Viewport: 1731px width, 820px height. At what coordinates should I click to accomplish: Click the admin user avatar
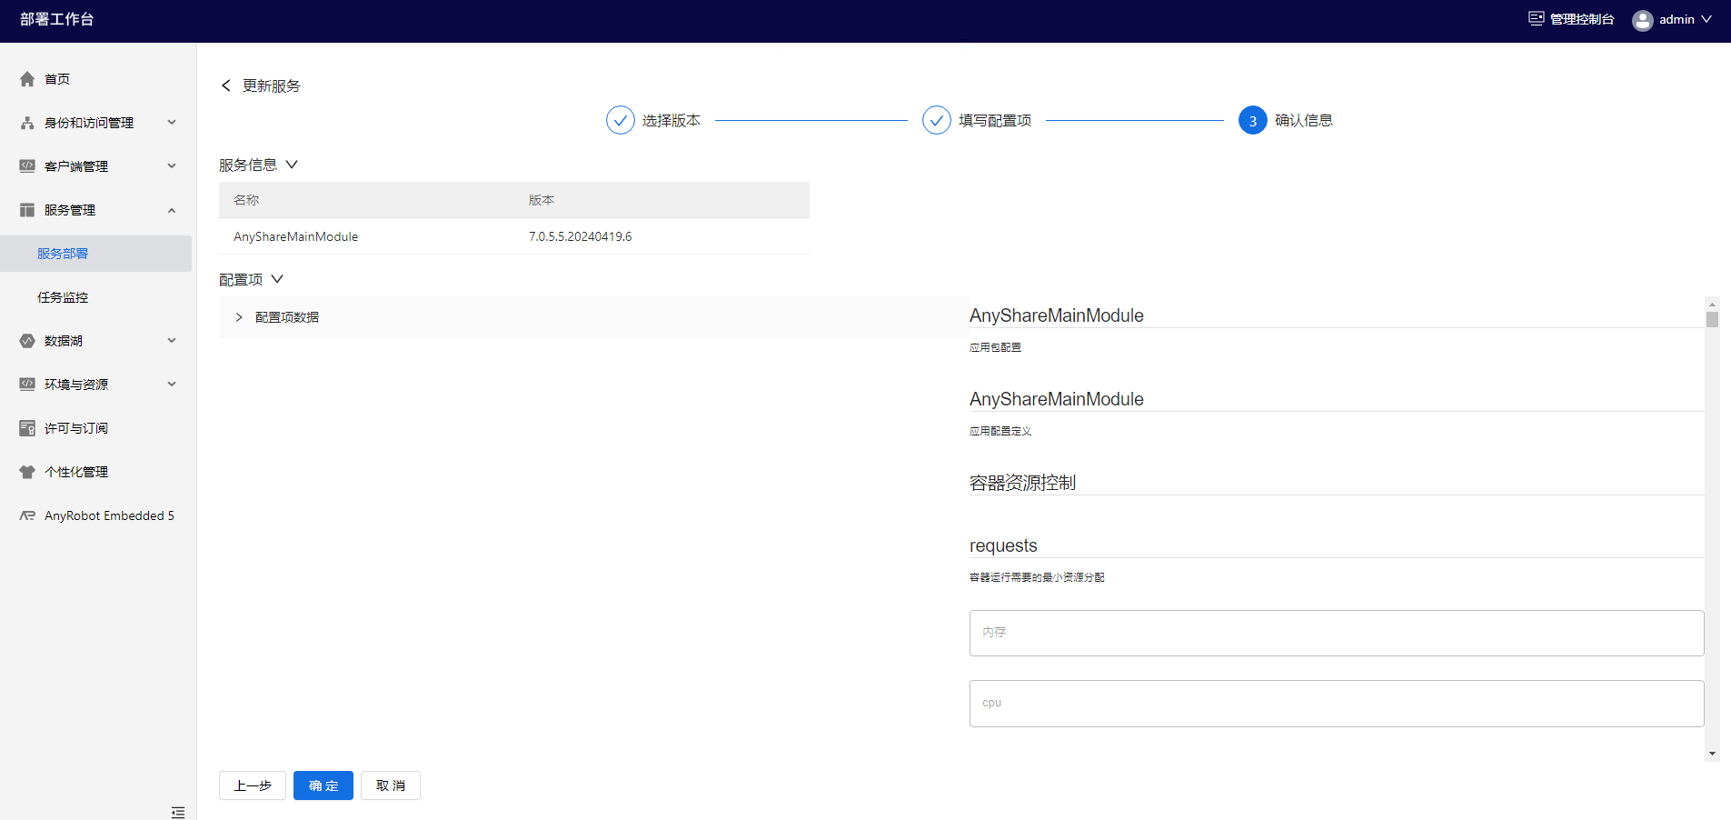click(1642, 20)
